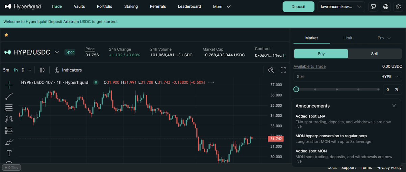
Task: Open the language globe menu
Action: 386,7
